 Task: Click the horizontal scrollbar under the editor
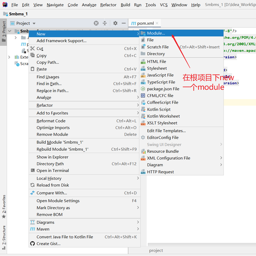pyautogui.click(x=202, y=244)
